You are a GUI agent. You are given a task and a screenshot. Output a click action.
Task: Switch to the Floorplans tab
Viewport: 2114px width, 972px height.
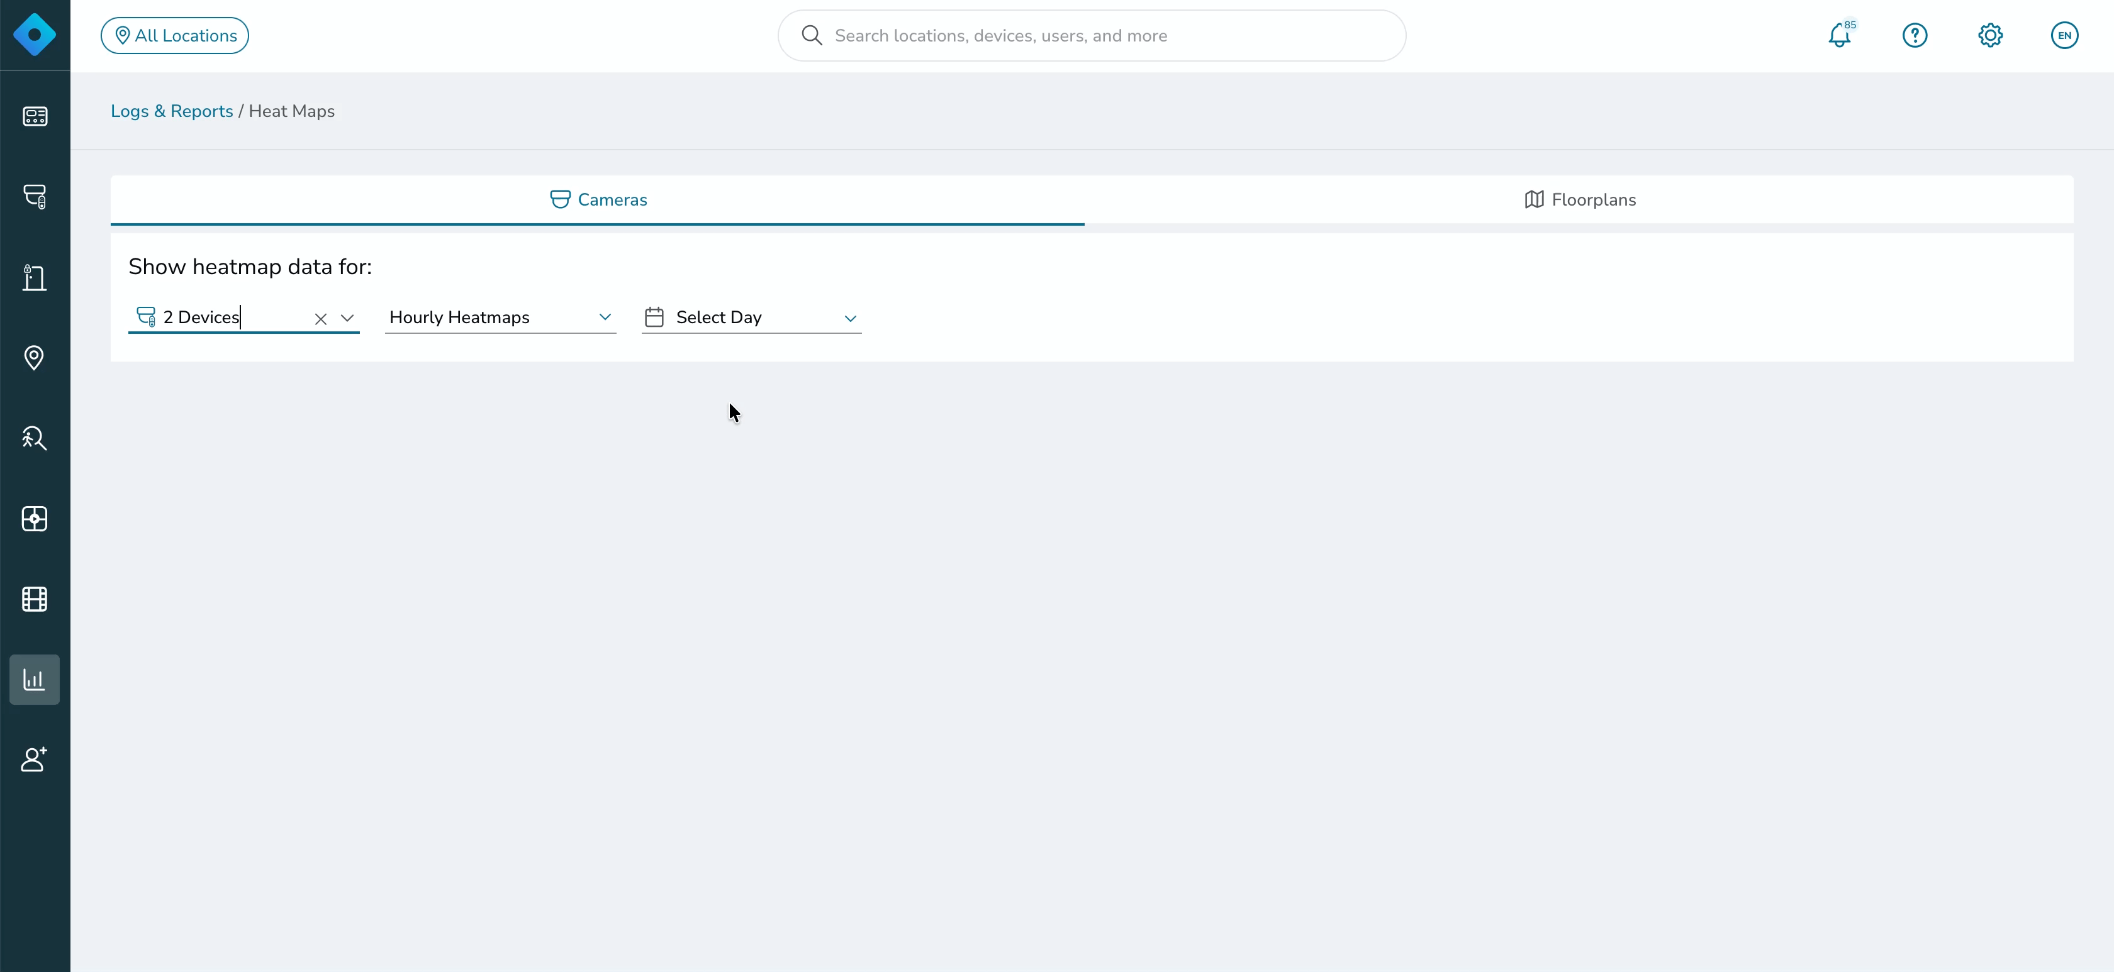click(1579, 199)
